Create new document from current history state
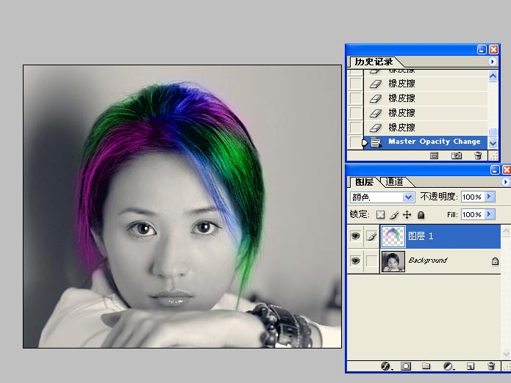This screenshot has width=511, height=383. click(x=434, y=156)
